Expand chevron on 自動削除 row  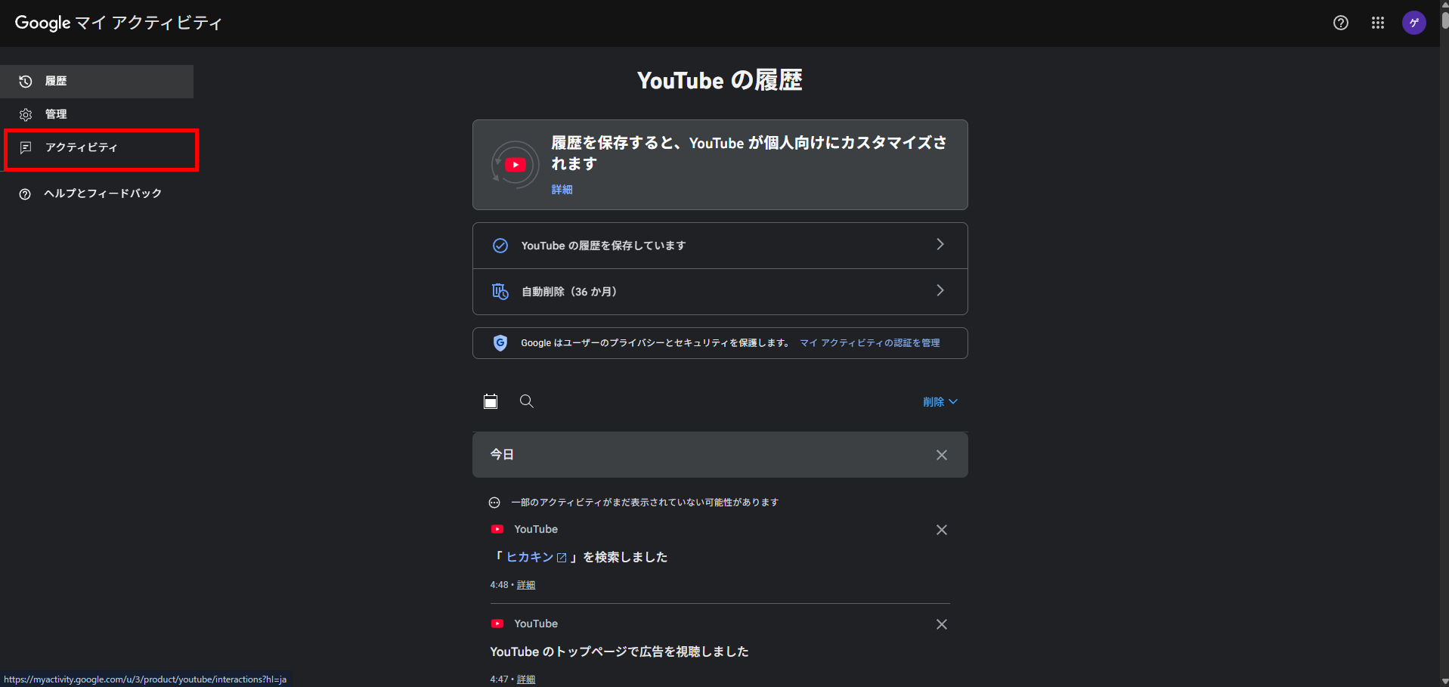coord(940,290)
